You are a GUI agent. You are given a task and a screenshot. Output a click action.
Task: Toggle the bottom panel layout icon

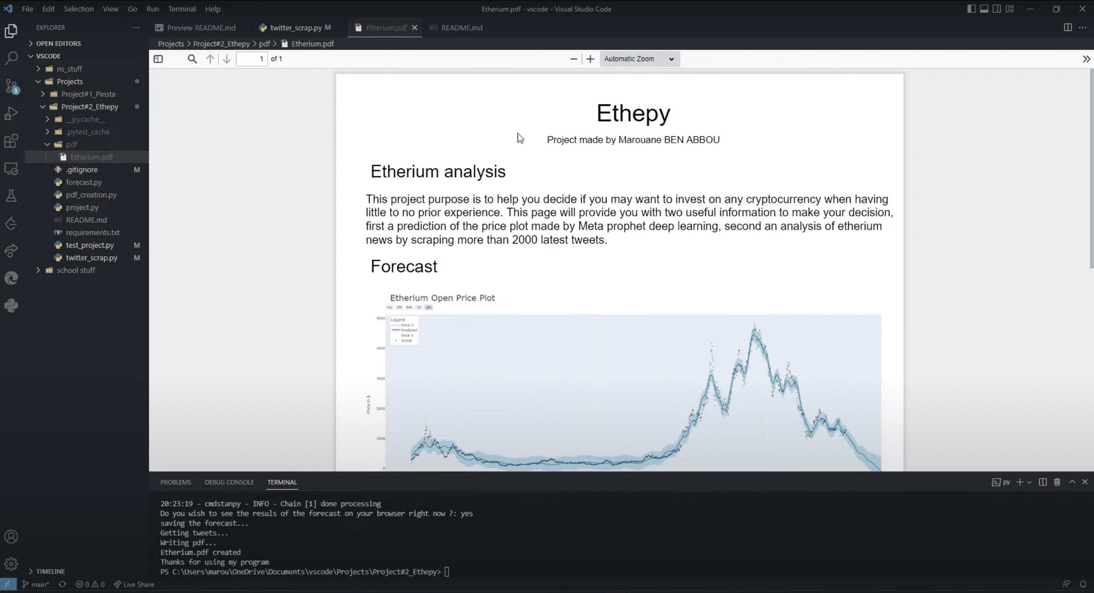tap(984, 9)
